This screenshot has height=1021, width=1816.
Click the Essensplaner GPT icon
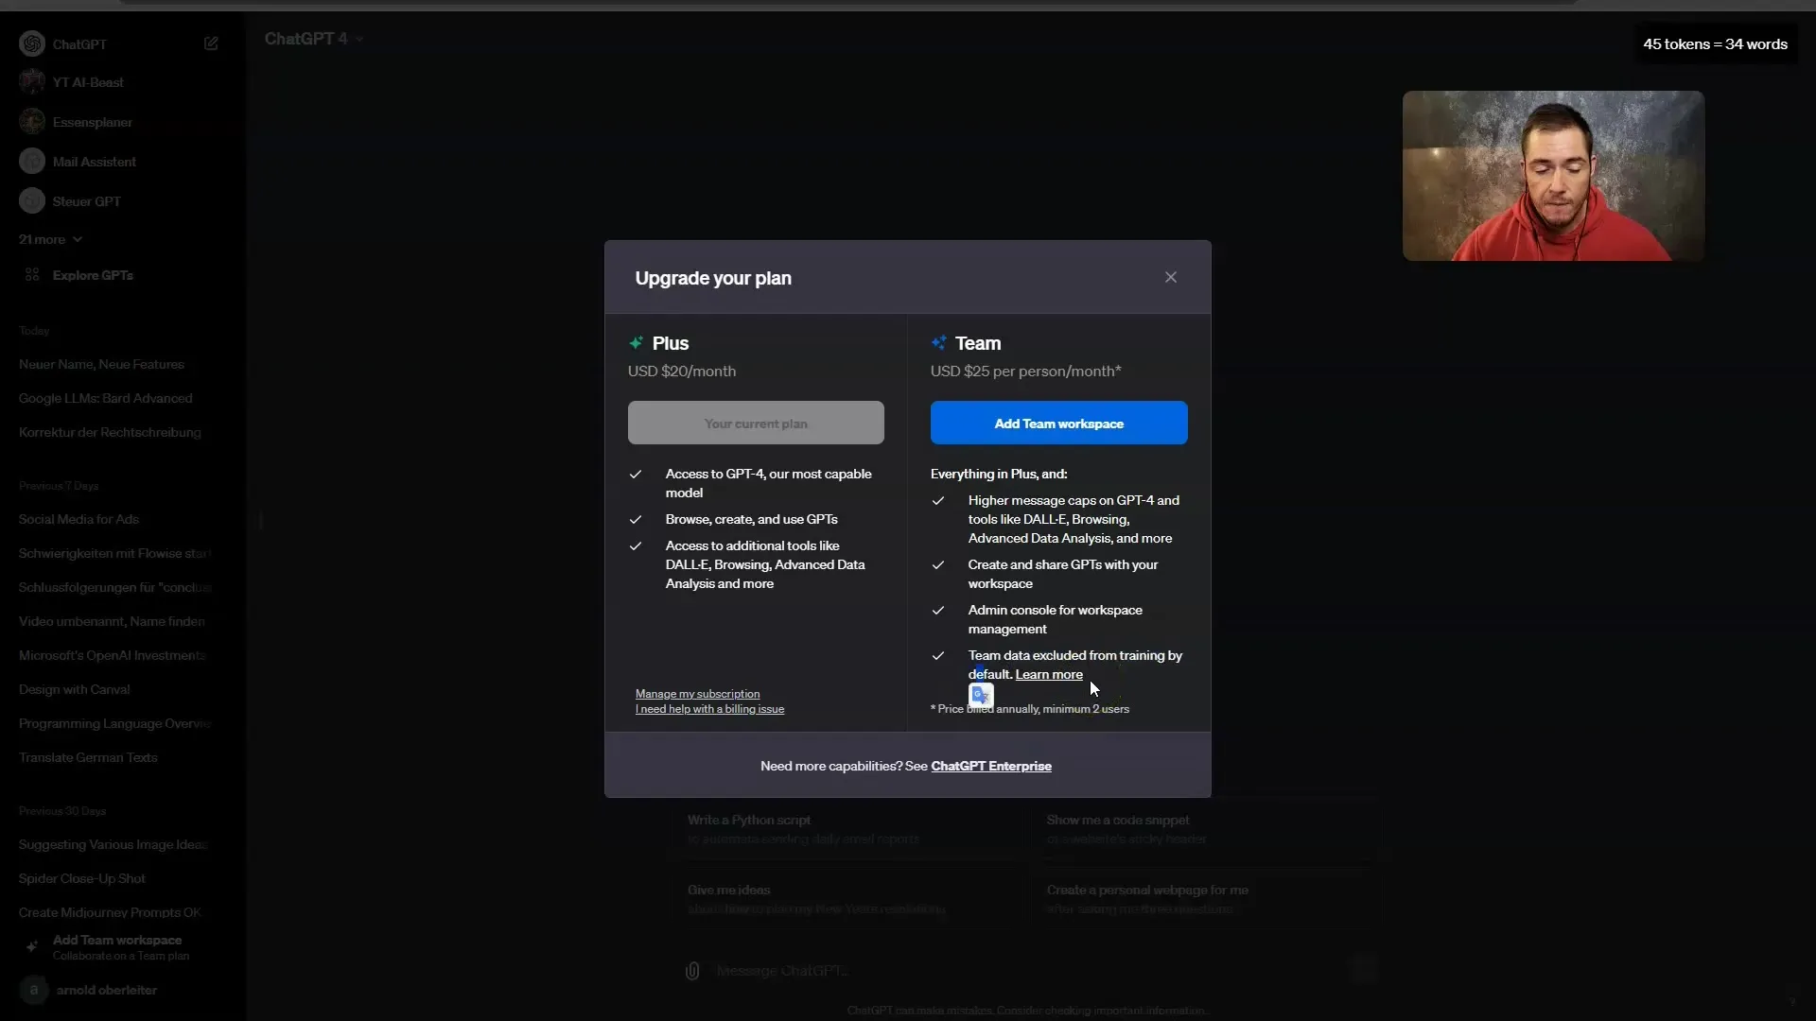pos(32,121)
